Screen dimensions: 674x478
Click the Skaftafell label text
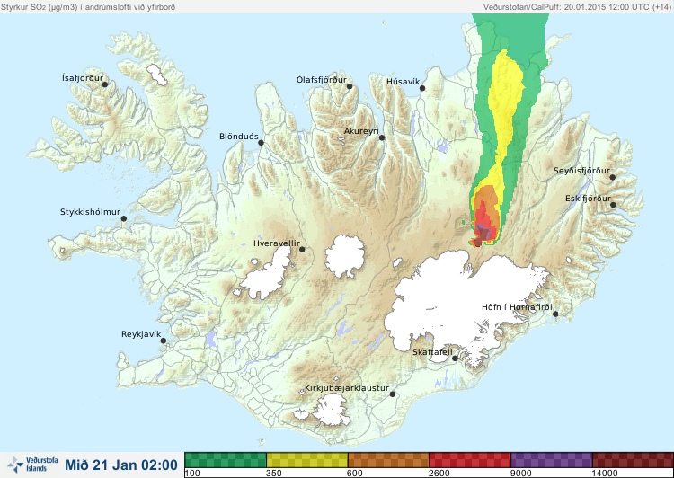click(432, 352)
